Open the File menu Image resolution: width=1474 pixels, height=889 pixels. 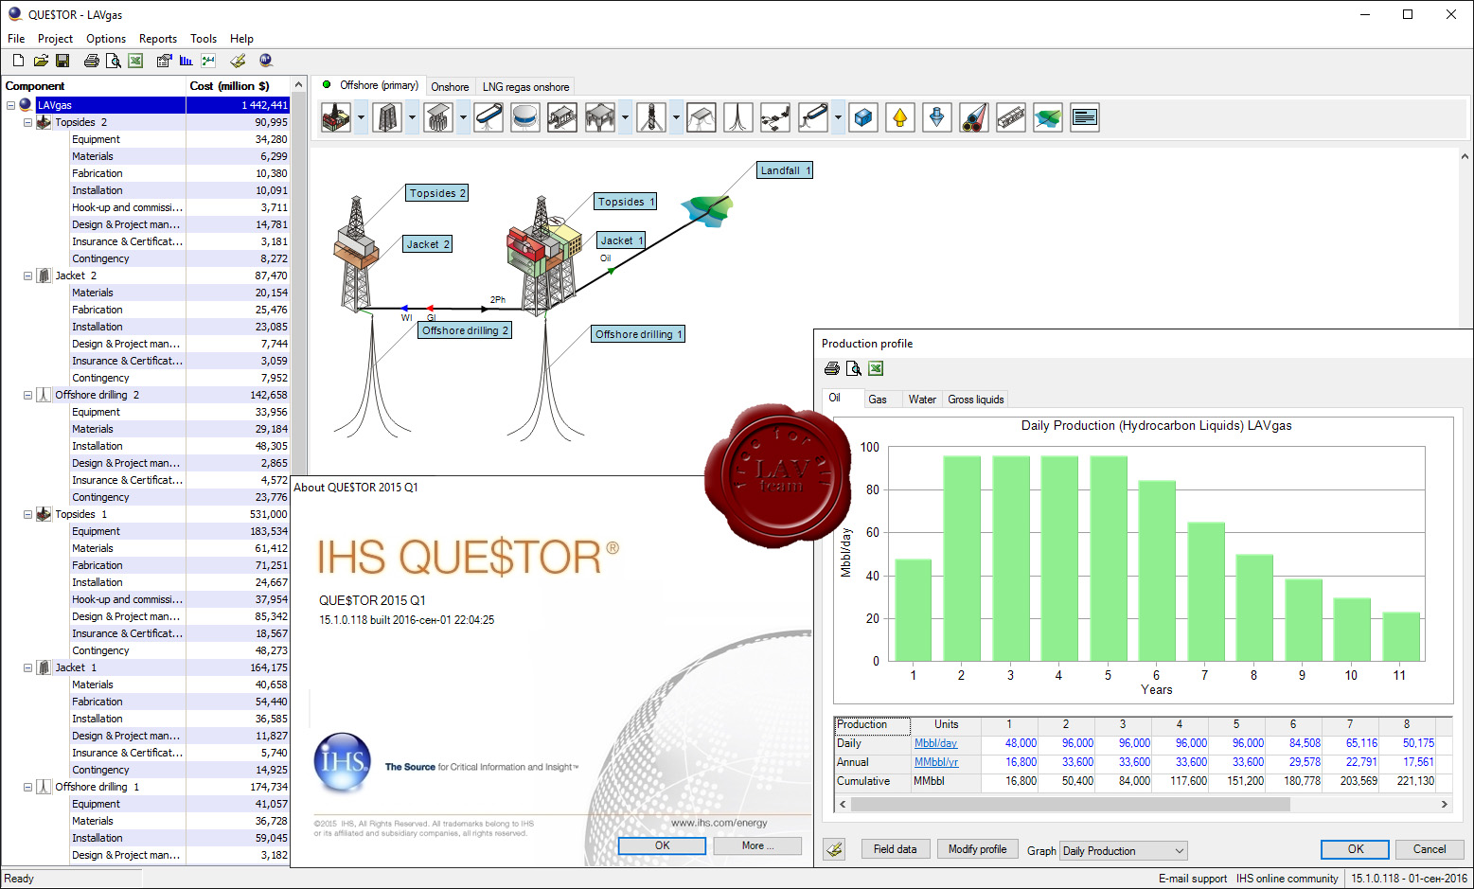click(16, 39)
